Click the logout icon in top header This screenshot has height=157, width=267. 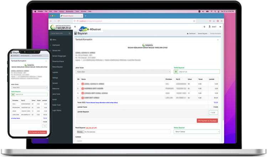pos(220,27)
